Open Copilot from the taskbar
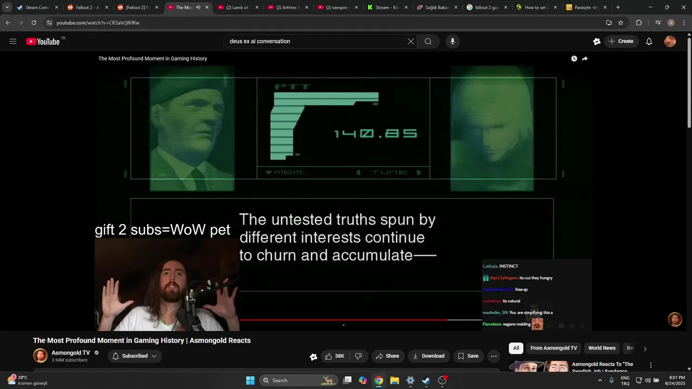692x389 pixels. coord(363,380)
